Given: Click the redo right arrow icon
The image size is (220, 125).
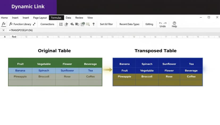Looking at the screenshot, I should [165, 23].
